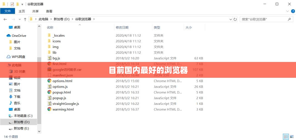
Task: Select the lib folder icon
Action: (49, 52)
